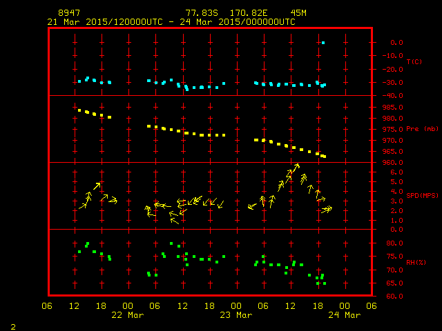This screenshot has height=331, width=442.
Task: Select the SPD(MPS) wind speed label
Action: click(x=421, y=196)
